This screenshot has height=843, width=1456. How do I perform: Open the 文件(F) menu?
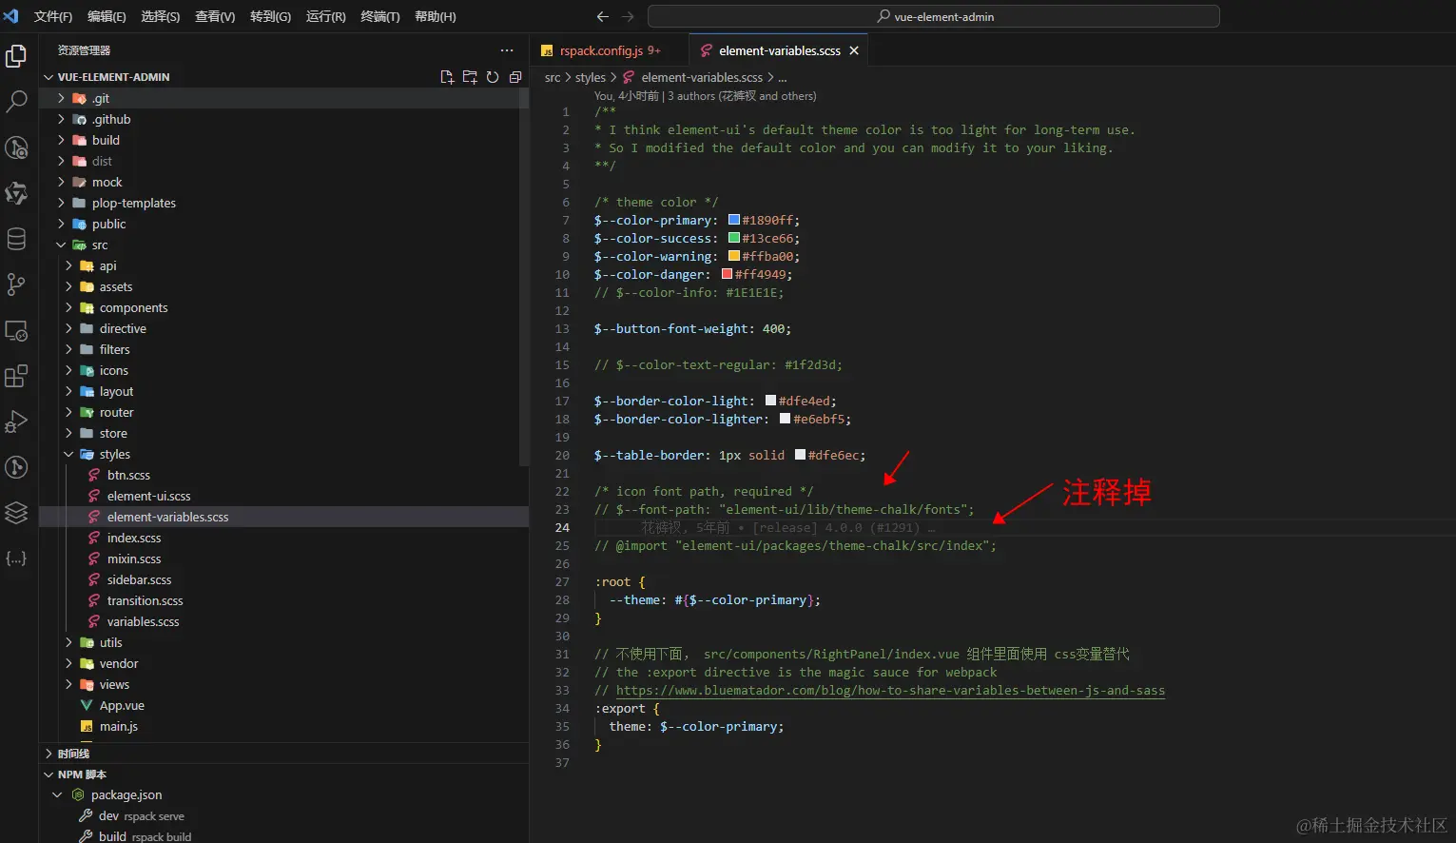click(x=53, y=16)
